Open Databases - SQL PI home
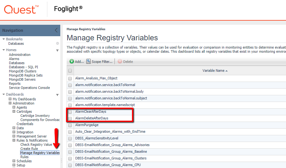 (24, 67)
